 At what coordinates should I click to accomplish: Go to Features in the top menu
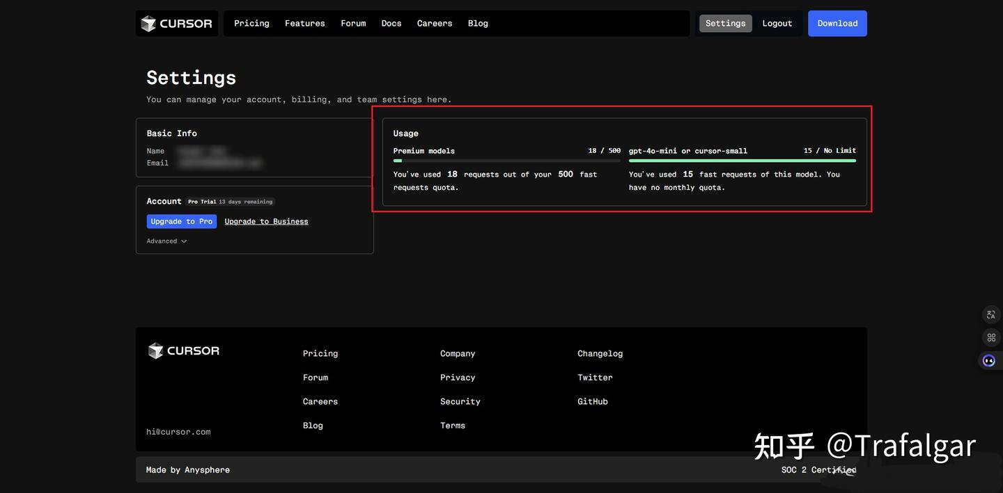point(304,24)
